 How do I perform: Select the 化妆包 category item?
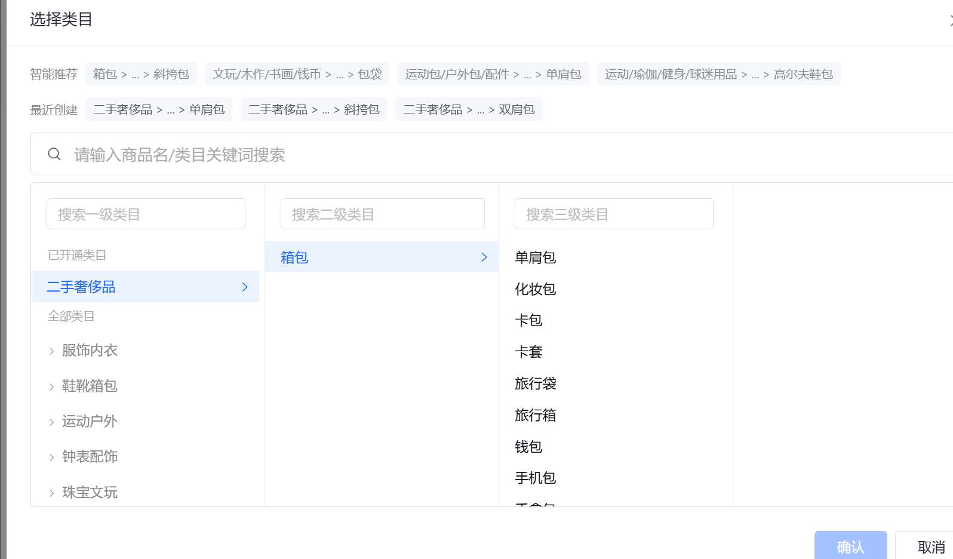coord(535,289)
